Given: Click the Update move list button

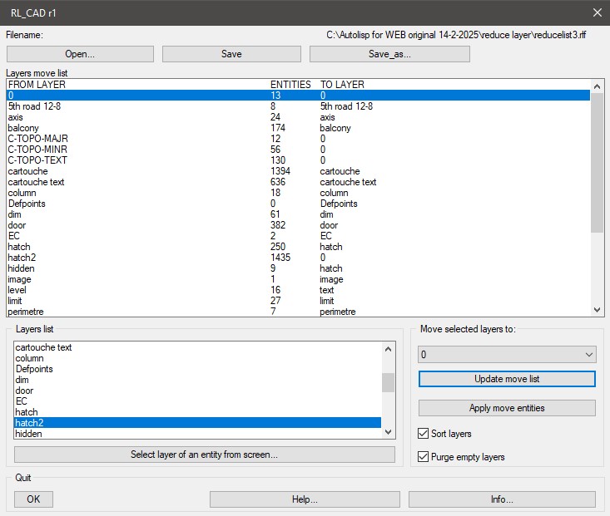Looking at the screenshot, I should [507, 379].
